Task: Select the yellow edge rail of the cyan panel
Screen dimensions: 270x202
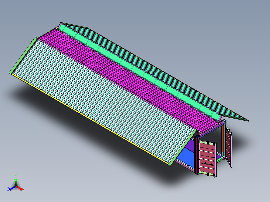Action: tap(90, 118)
